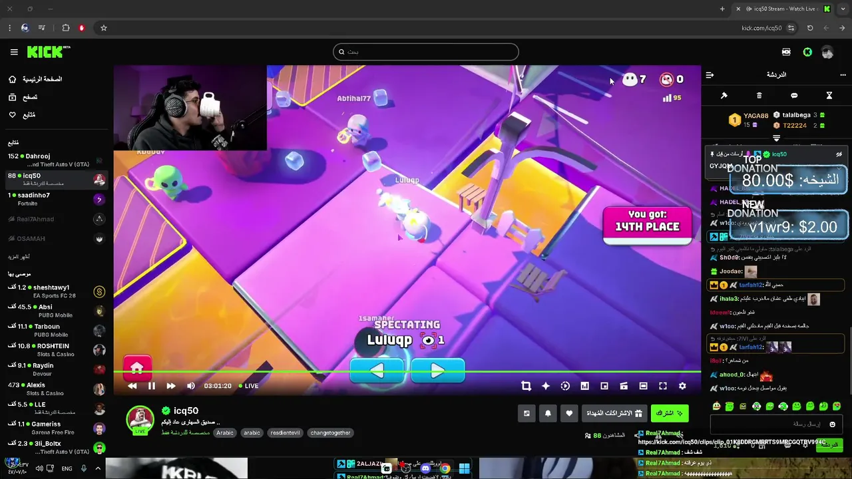Open recommended channel Gameris
The width and height of the screenshot is (852, 479).
[56, 428]
